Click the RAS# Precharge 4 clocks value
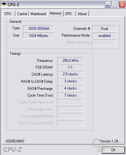Image resolution: width=126 pixels, height=155 pixels. (70, 88)
